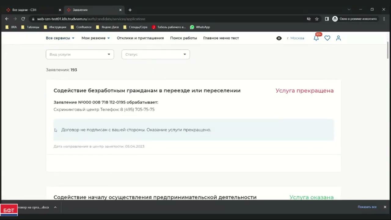The height and width of the screenshot is (220, 391).
Task: Open the 'Вид услуги' dropdown
Action: click(x=80, y=54)
